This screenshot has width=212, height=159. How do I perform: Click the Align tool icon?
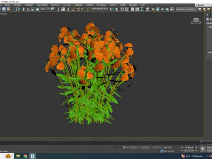(x=116, y=9)
